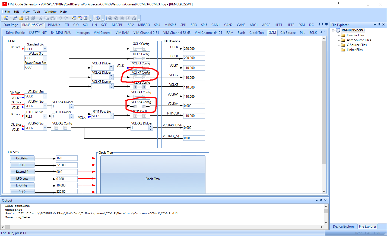Click the Stop page icon in toolbar

122,18
